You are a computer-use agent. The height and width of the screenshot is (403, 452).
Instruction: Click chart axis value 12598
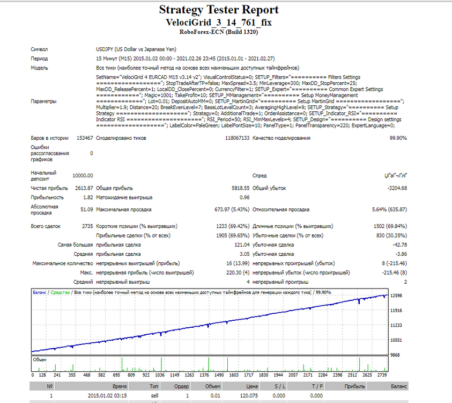click(x=396, y=296)
